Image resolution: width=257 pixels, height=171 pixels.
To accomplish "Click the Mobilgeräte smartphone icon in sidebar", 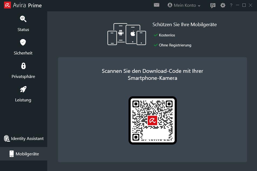I will pyautogui.click(x=12, y=154).
